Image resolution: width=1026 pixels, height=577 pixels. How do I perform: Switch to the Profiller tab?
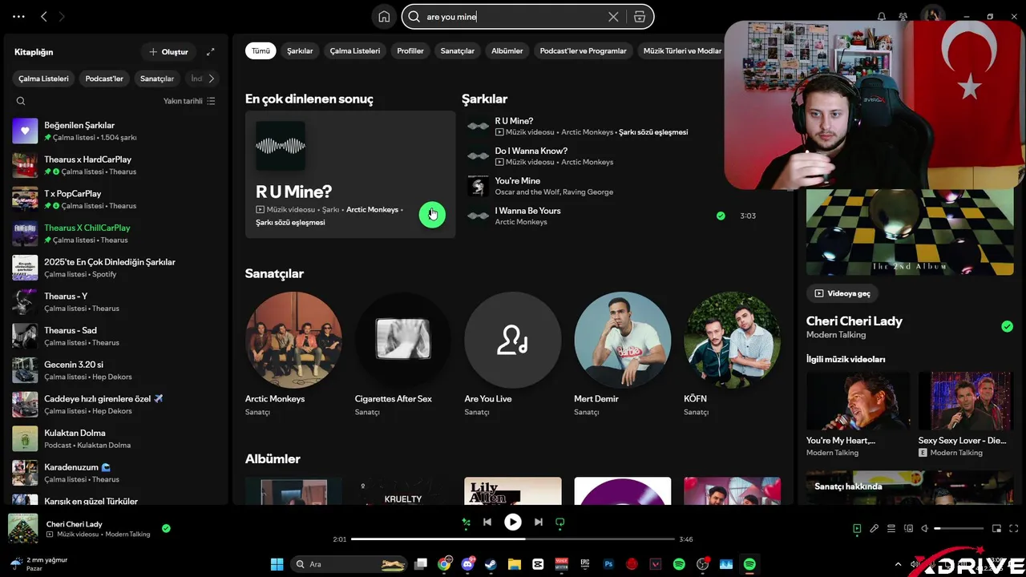pyautogui.click(x=410, y=50)
